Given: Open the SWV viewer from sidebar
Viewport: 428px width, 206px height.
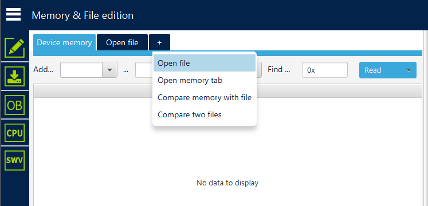Looking at the screenshot, I should click(x=15, y=160).
